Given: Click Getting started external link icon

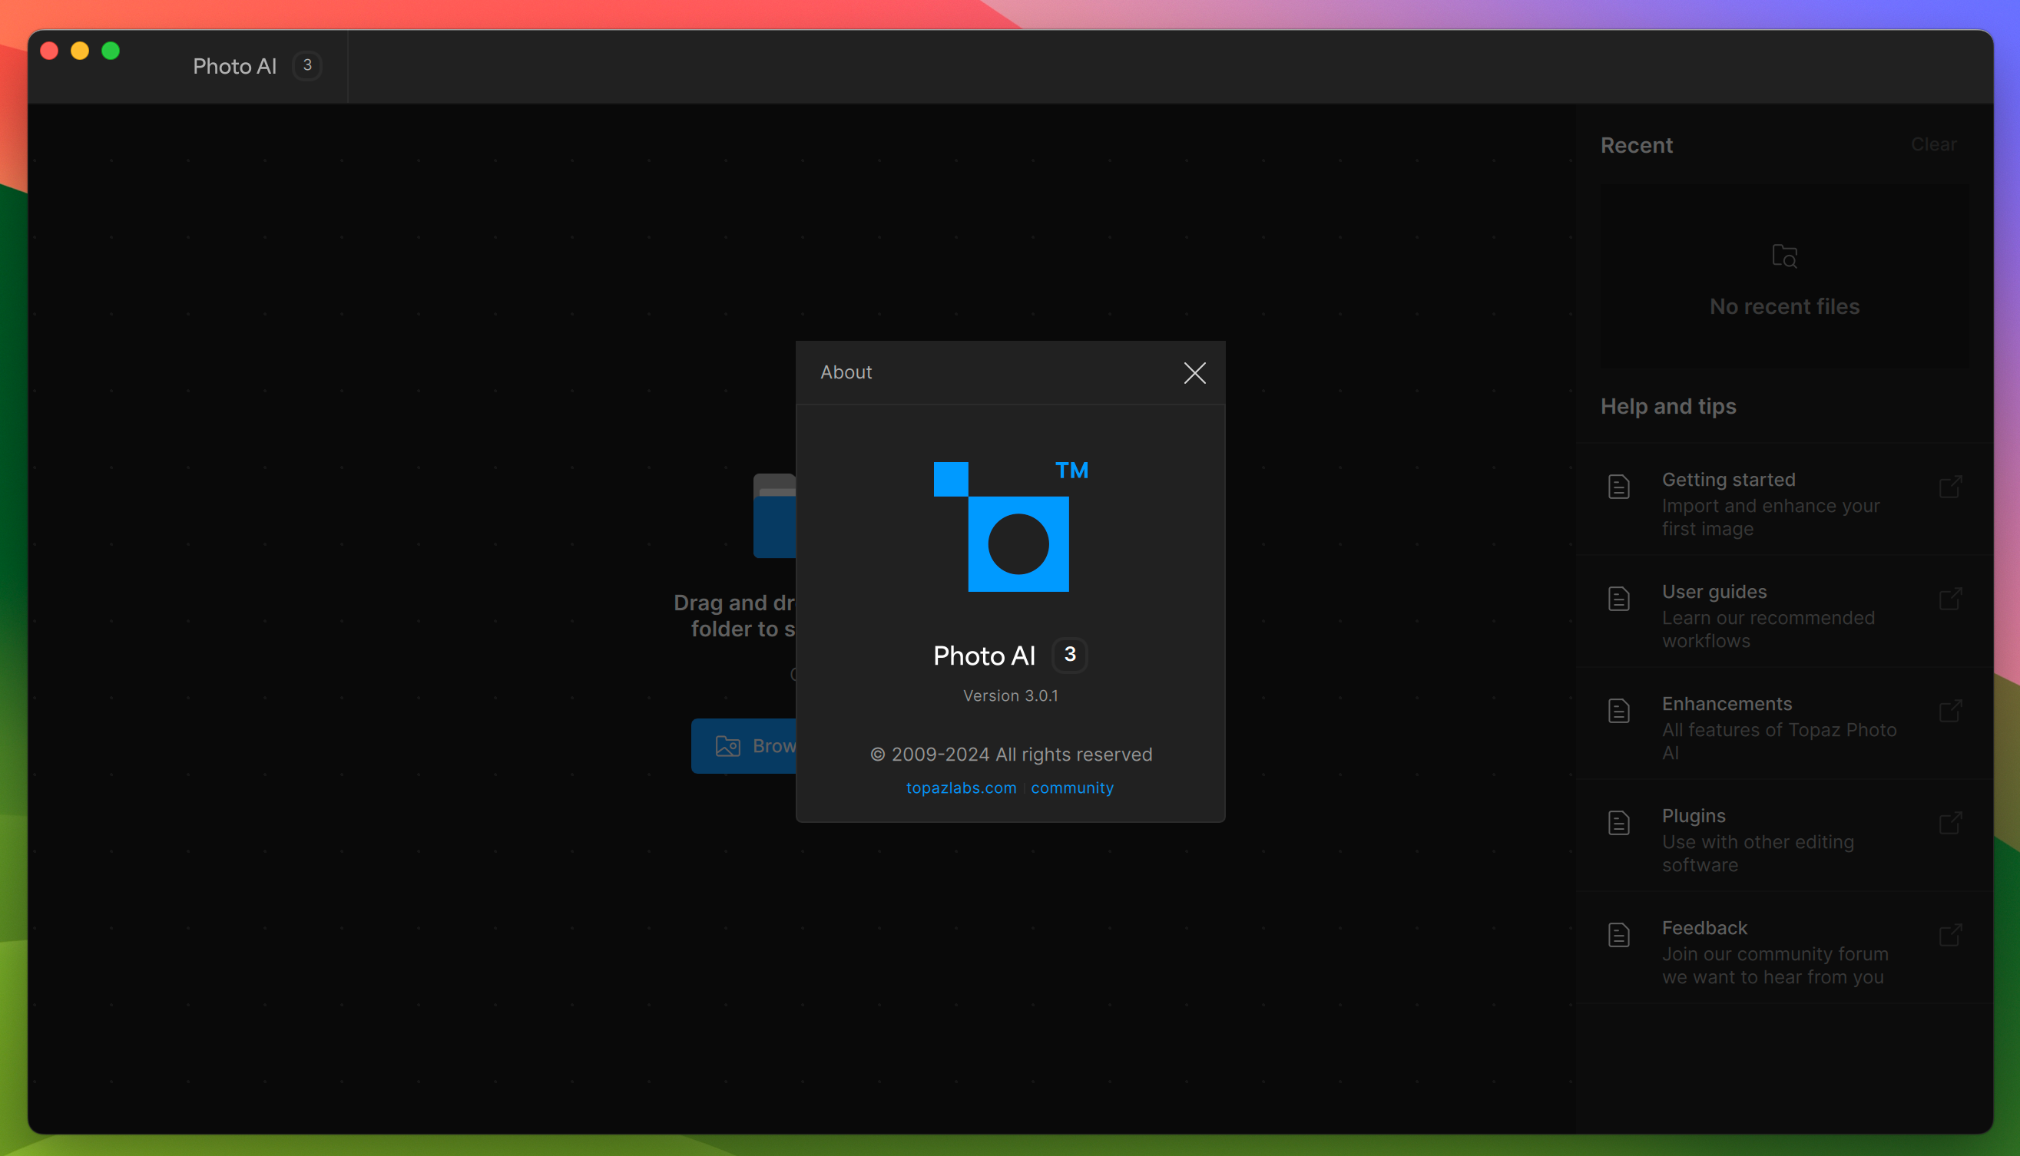Looking at the screenshot, I should point(1950,487).
